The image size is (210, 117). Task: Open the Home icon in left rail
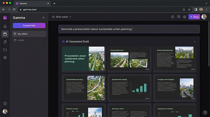pos(5,26)
